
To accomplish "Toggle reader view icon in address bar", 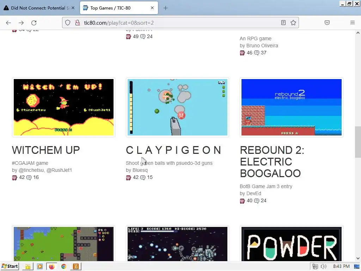I will point(283,23).
